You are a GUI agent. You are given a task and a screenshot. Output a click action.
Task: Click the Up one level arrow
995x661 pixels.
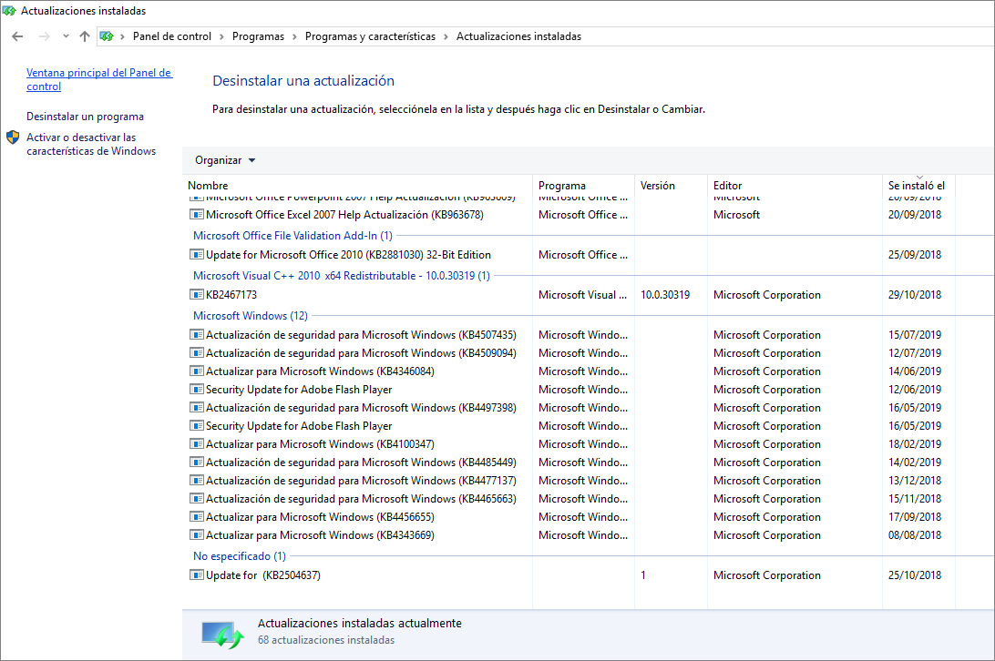tap(85, 36)
